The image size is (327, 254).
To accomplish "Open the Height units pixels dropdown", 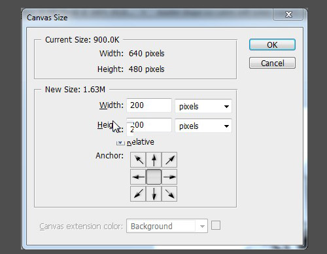I will (x=203, y=126).
